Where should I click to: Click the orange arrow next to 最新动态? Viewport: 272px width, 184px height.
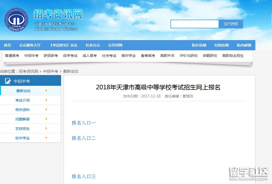click(x=47, y=91)
